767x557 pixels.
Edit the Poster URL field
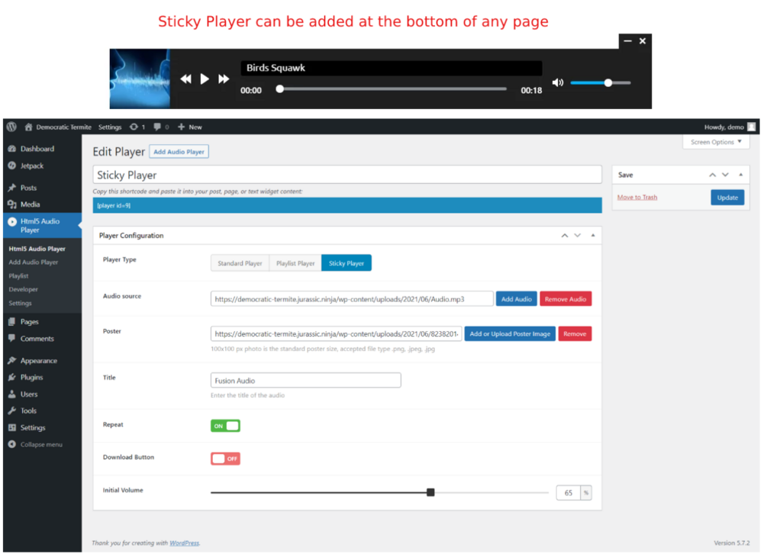pos(336,334)
